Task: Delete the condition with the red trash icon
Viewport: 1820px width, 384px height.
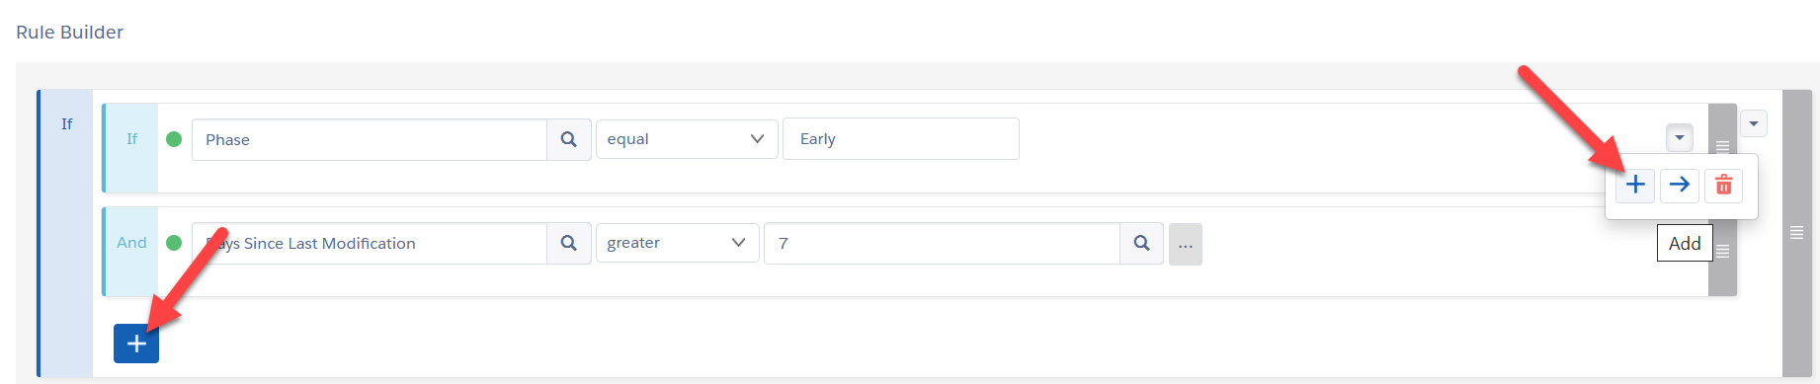Action: pos(1723,185)
